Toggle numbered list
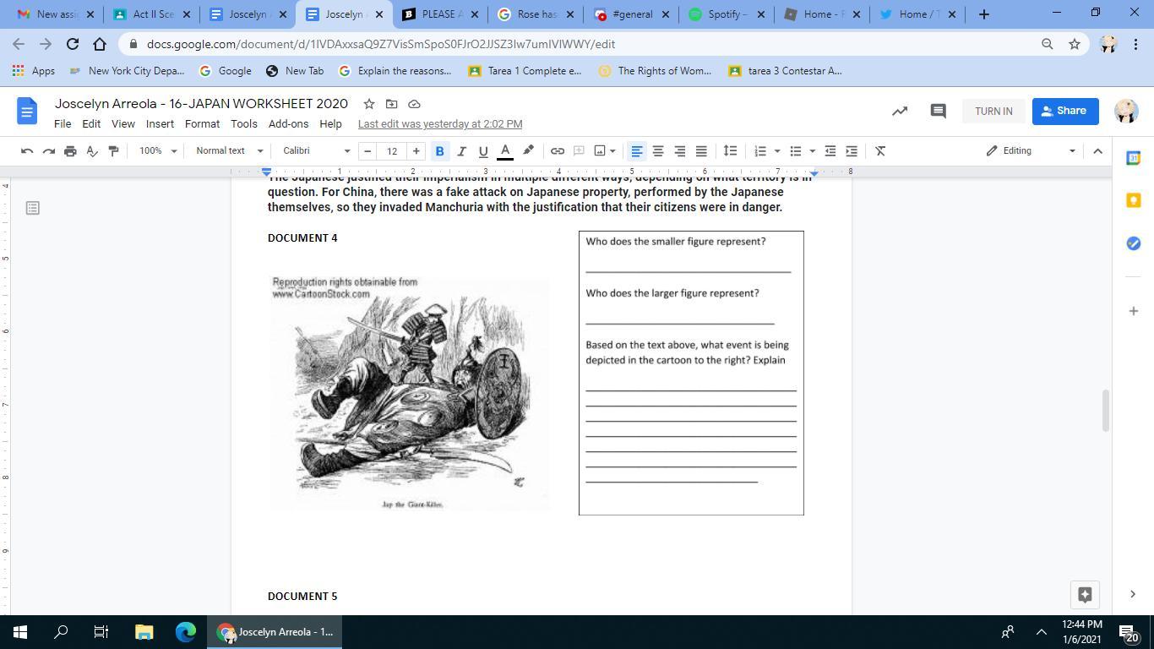Viewport: 1154px width, 649px height. [760, 150]
